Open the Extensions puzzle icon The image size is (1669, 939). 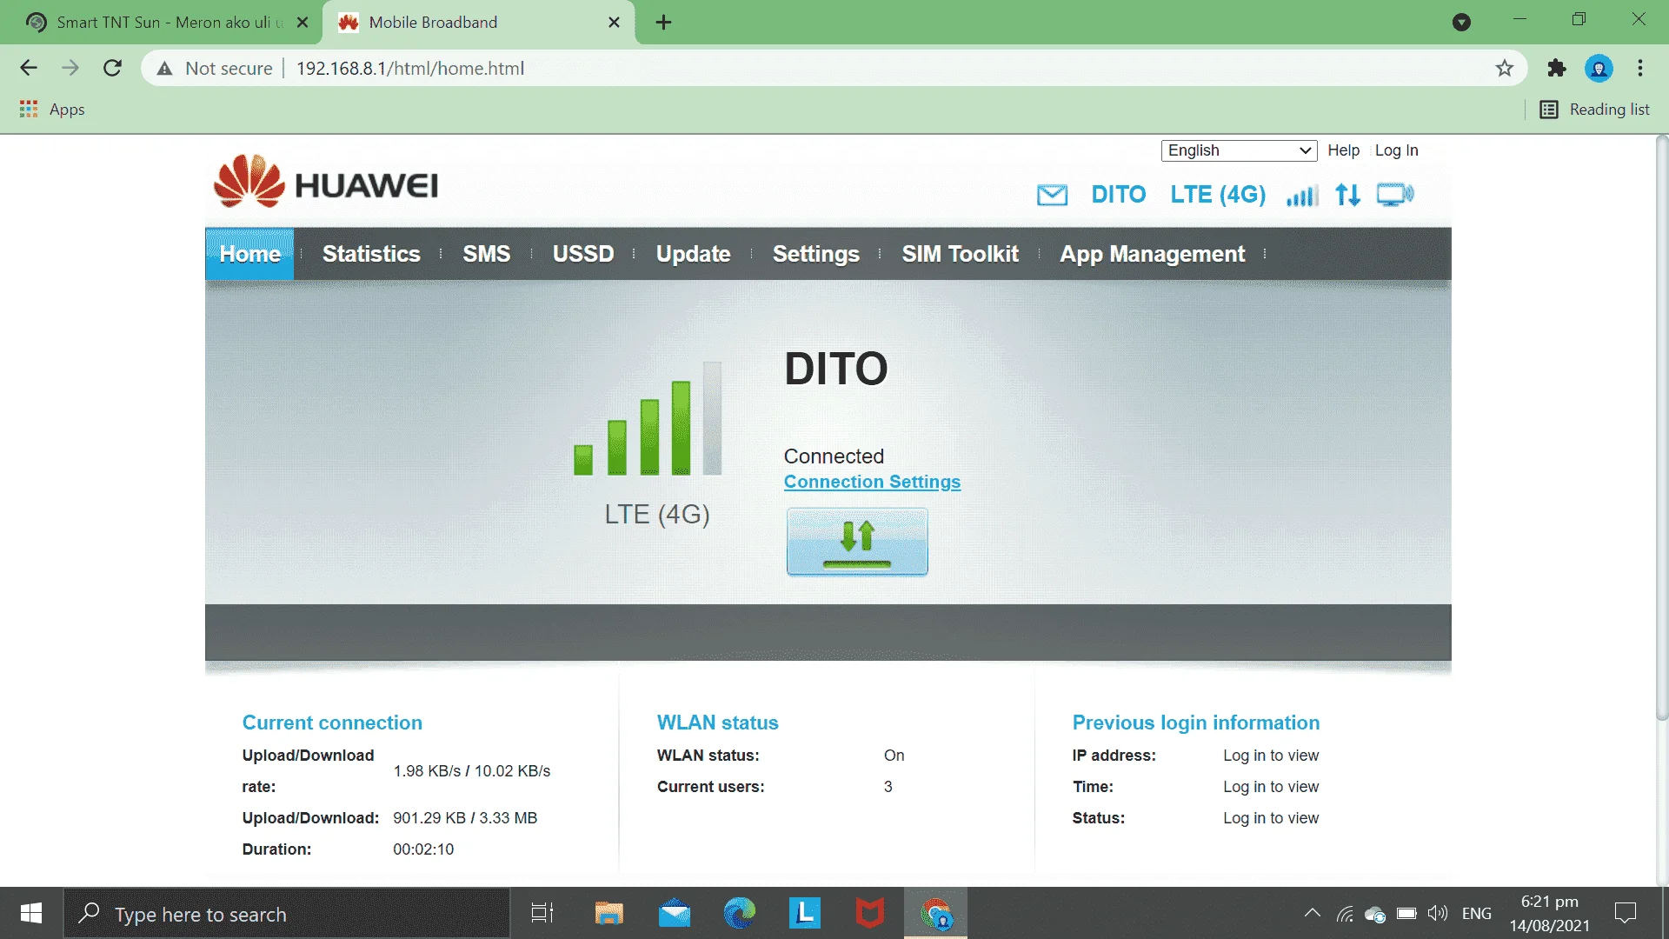tap(1557, 68)
